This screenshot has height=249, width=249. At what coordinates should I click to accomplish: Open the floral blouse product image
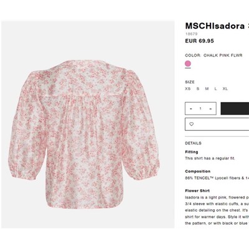point(88,125)
